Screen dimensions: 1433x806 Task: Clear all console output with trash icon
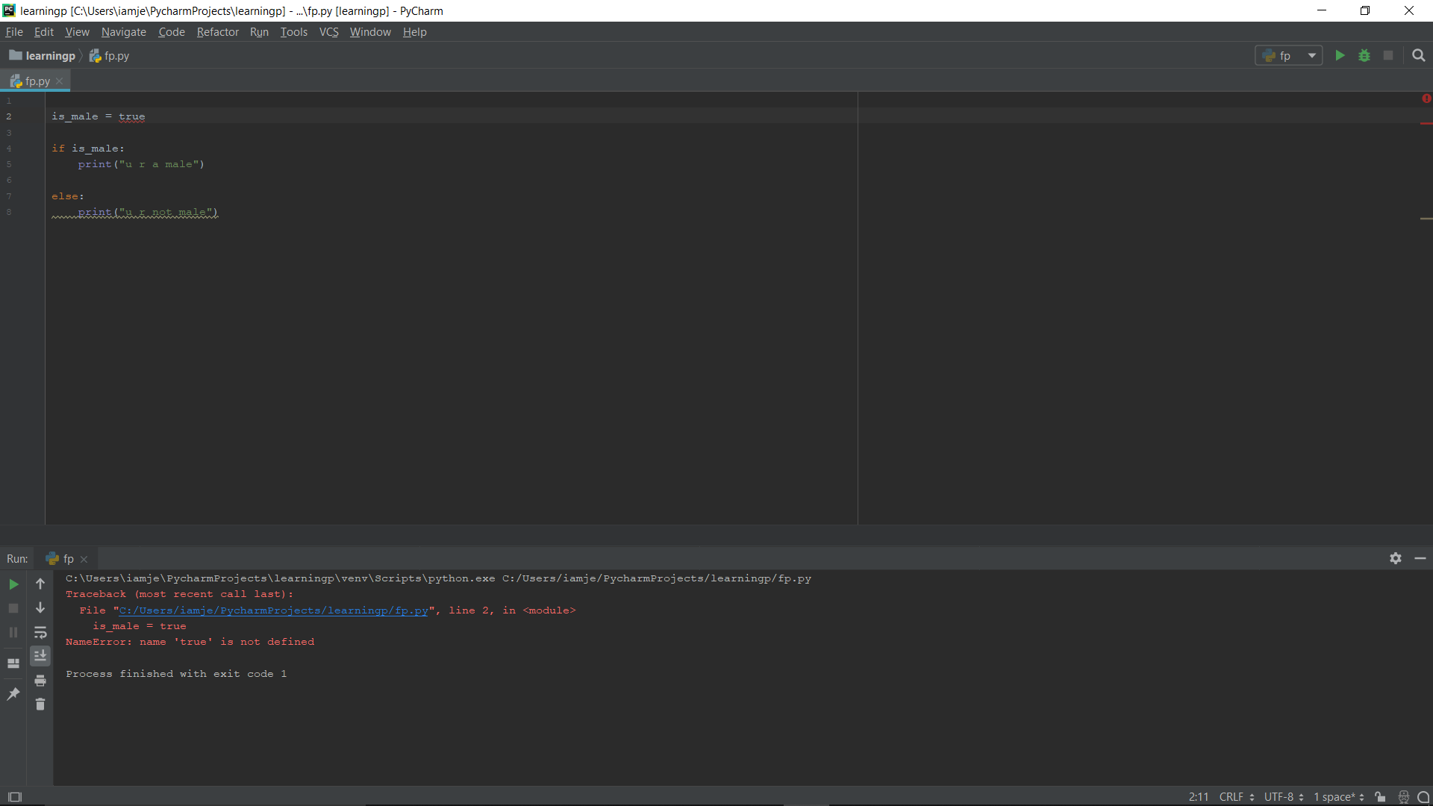click(x=40, y=704)
